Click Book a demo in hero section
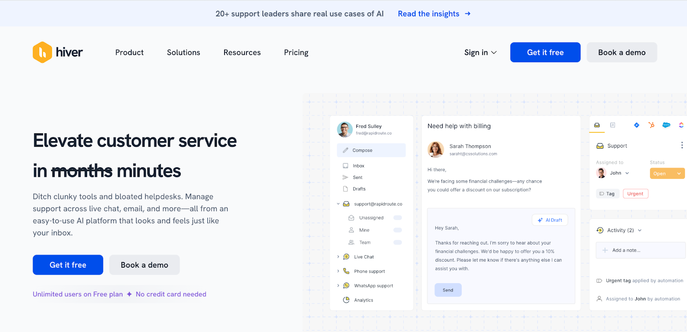Image resolution: width=687 pixels, height=332 pixels. pos(144,265)
